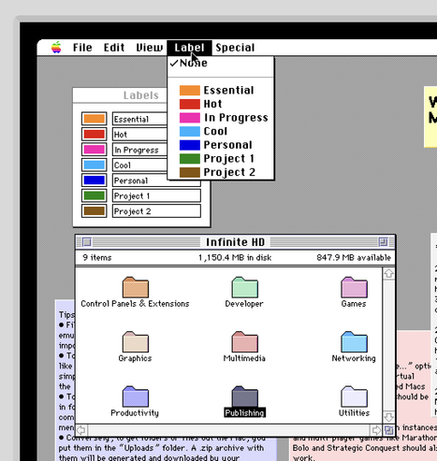437x461 pixels.
Task: Apply the Hot label from the menu
Action: (221, 104)
